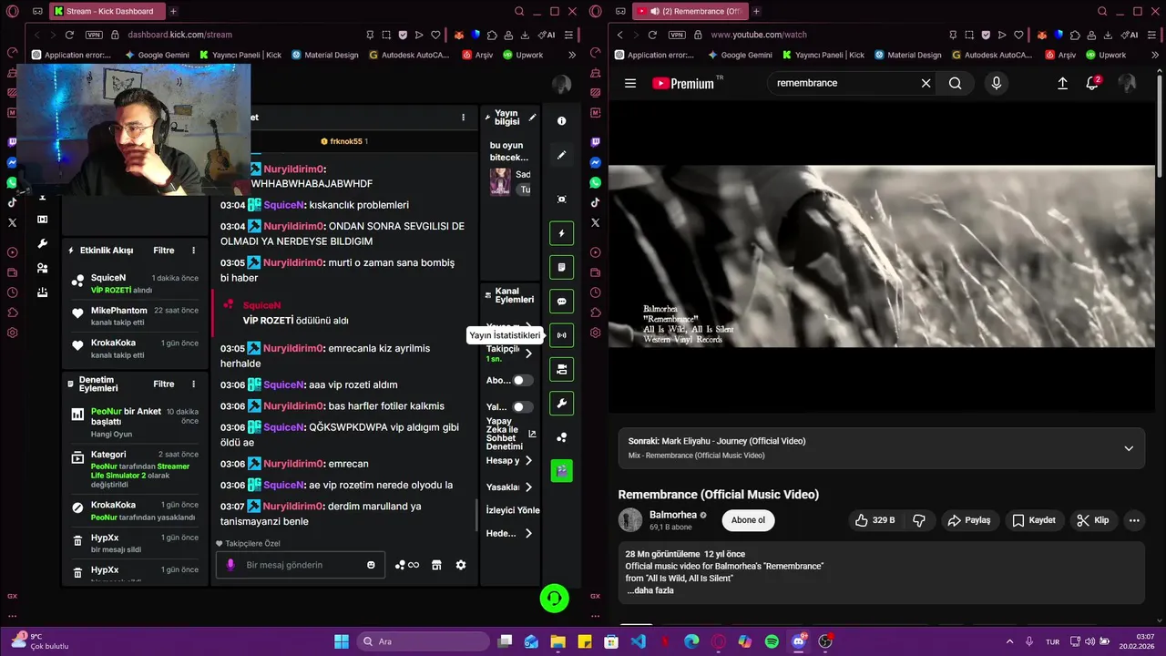The image size is (1166, 656).
Task: Open the YouTube hamburger guide menu
Action: (x=630, y=83)
